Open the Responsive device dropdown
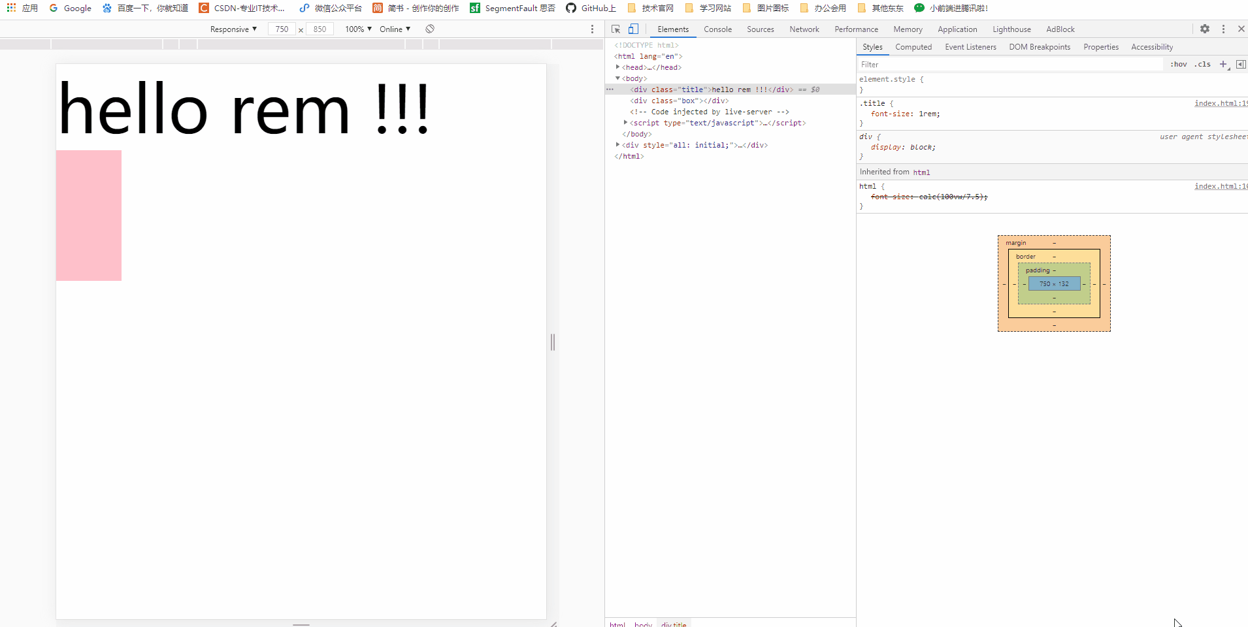This screenshot has height=627, width=1248. [233, 29]
